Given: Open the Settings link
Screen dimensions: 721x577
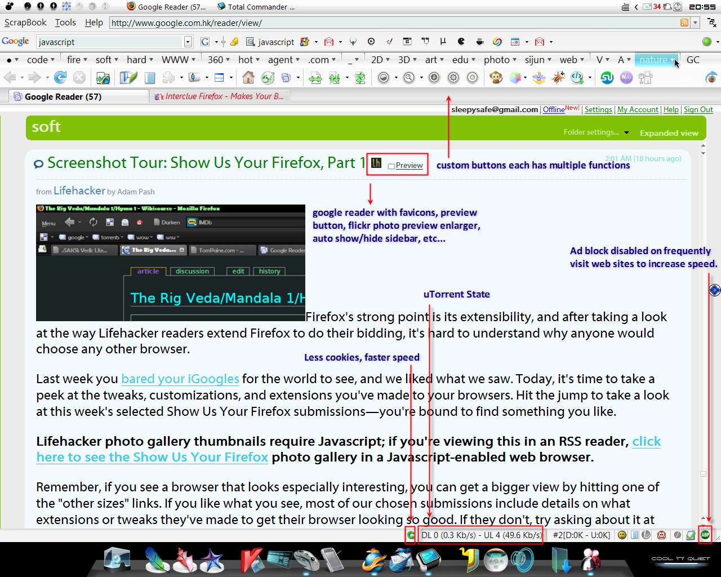Looking at the screenshot, I should (598, 110).
